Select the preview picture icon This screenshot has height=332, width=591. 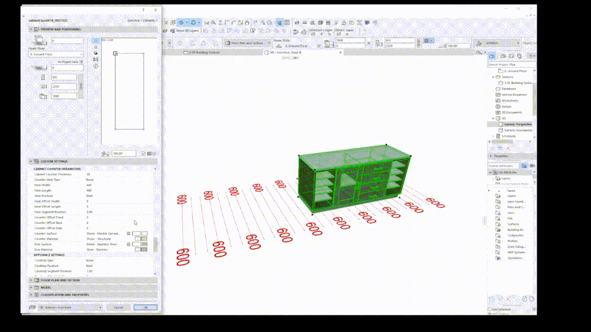pyautogui.click(x=96, y=60)
